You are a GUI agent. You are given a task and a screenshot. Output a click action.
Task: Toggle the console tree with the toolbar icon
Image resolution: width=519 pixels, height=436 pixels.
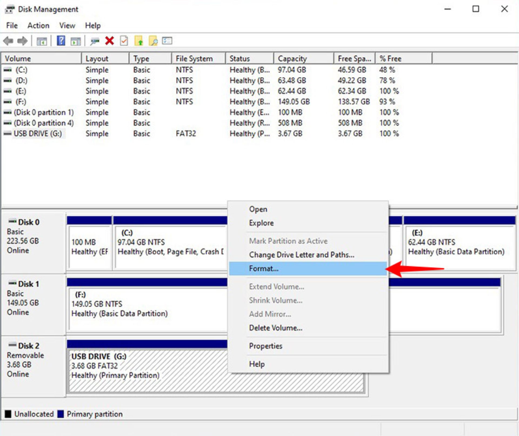coord(42,40)
